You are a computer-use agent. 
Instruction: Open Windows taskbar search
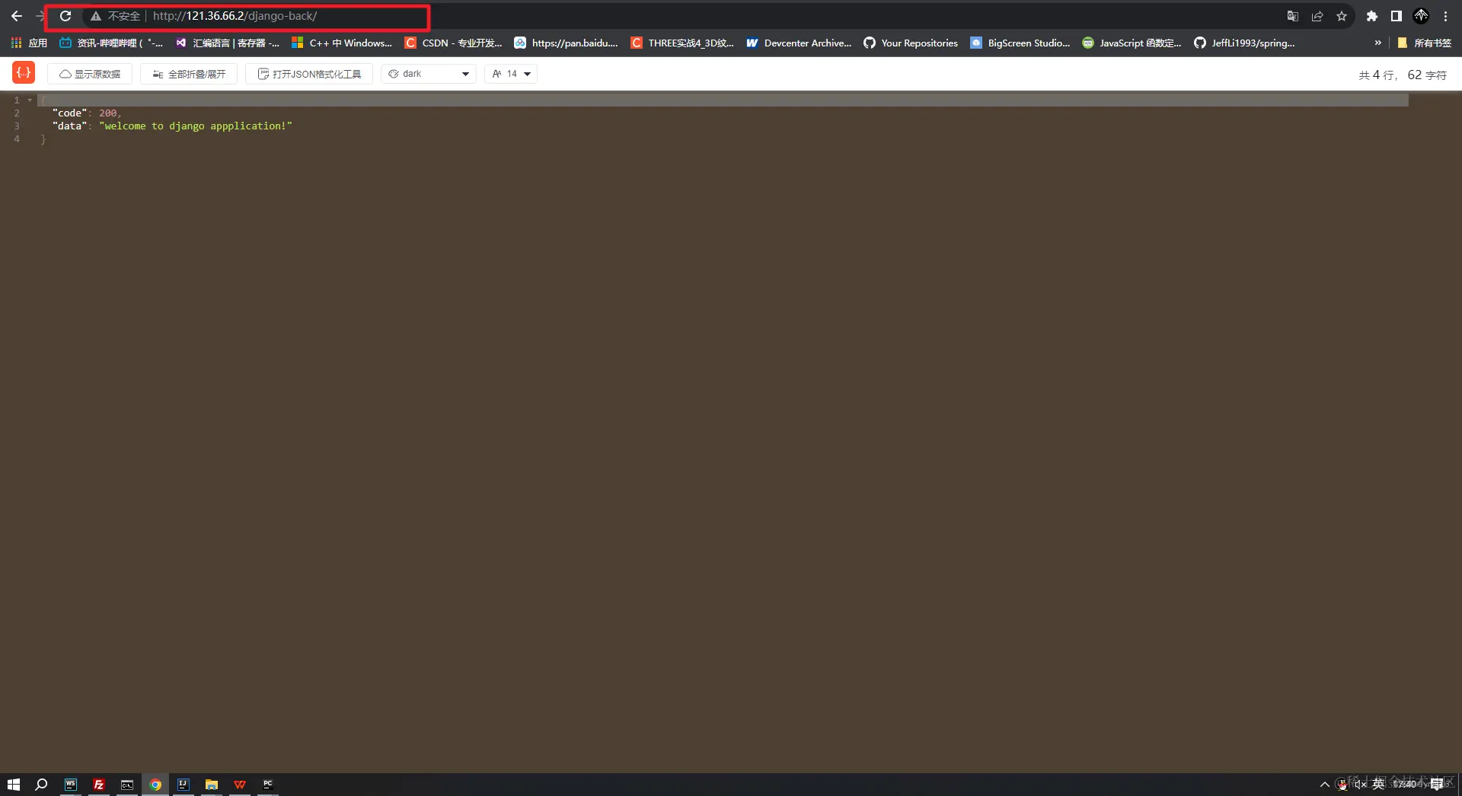pos(42,785)
